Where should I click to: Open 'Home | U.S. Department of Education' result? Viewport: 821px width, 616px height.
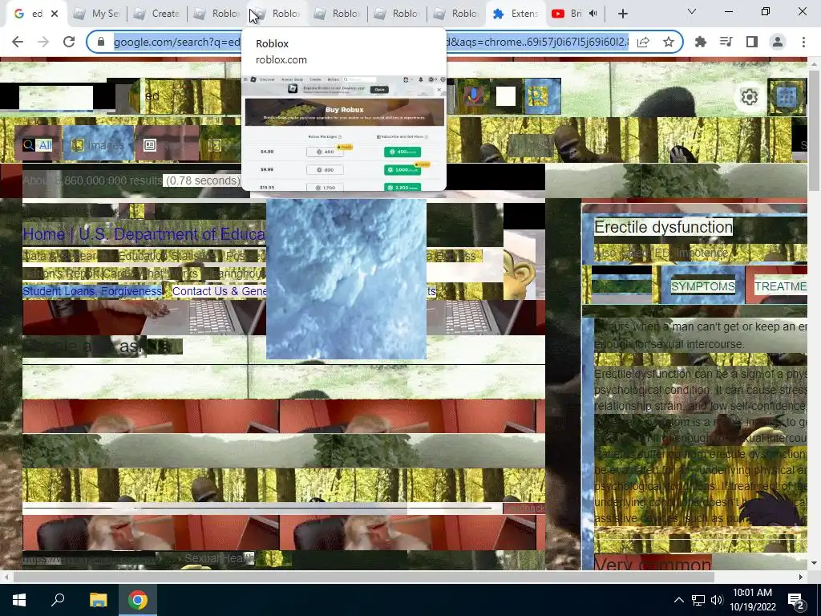144,234
